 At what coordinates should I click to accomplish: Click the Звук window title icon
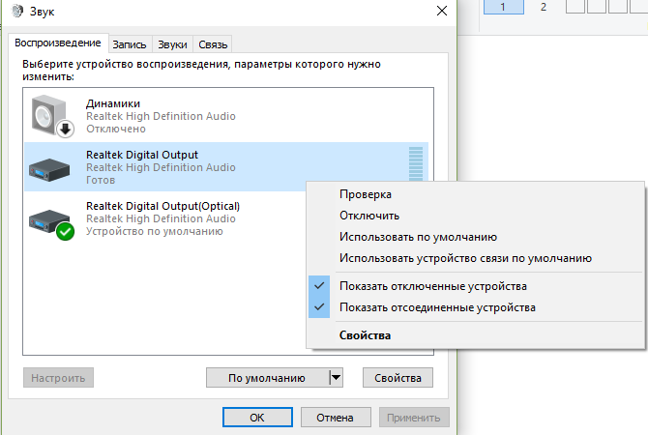(17, 11)
